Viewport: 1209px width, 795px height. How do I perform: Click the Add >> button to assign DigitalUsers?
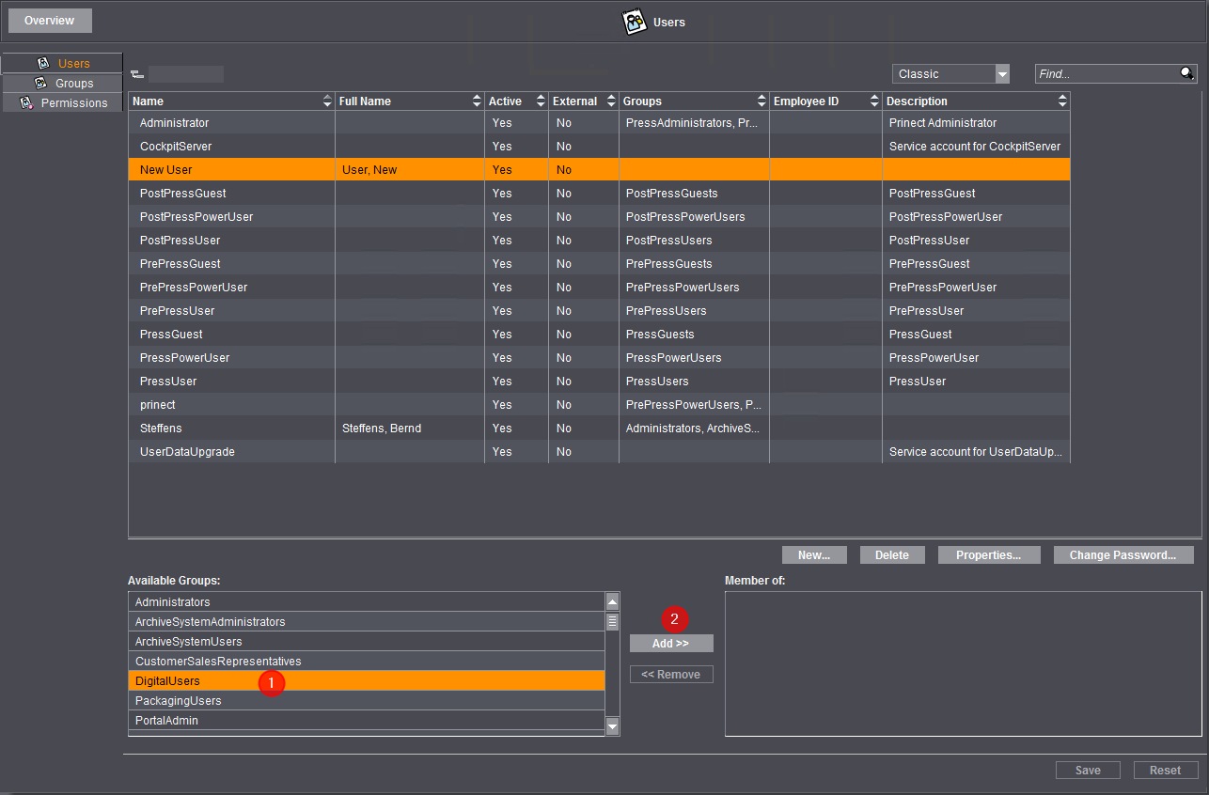click(670, 643)
